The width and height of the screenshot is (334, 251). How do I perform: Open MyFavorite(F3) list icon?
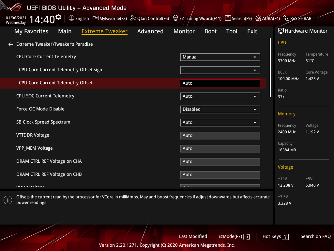pos(96,18)
